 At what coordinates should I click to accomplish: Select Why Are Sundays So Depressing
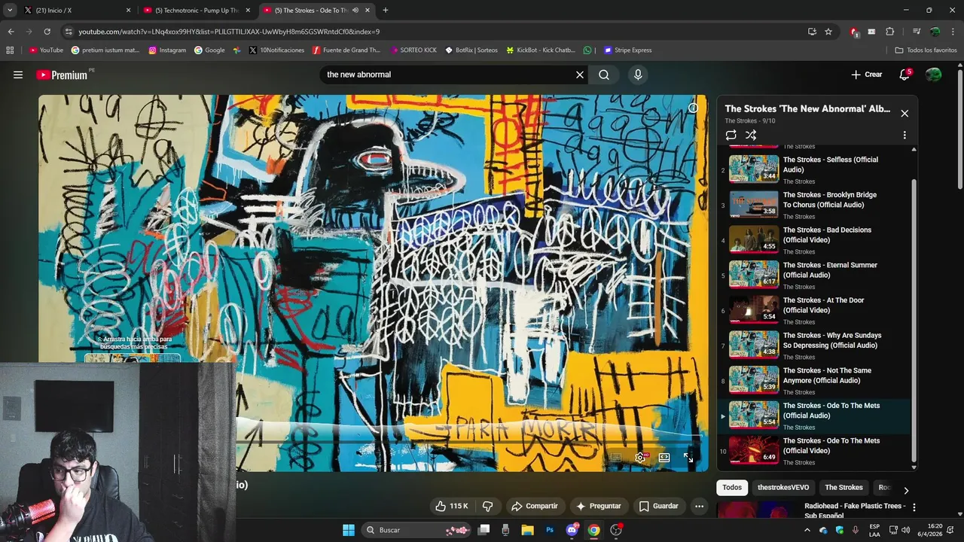click(814, 346)
